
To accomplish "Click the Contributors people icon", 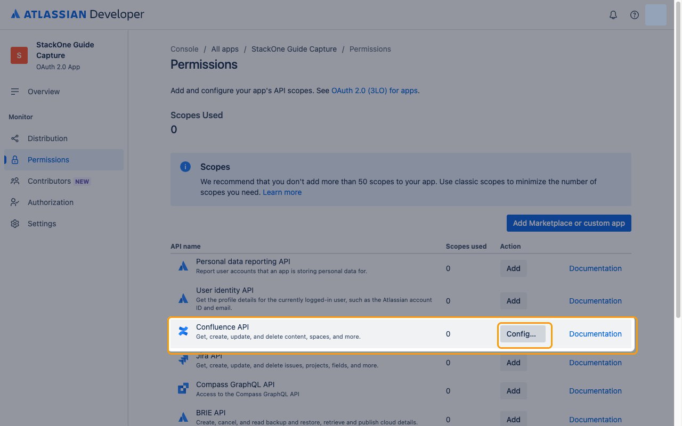I will tap(15, 181).
